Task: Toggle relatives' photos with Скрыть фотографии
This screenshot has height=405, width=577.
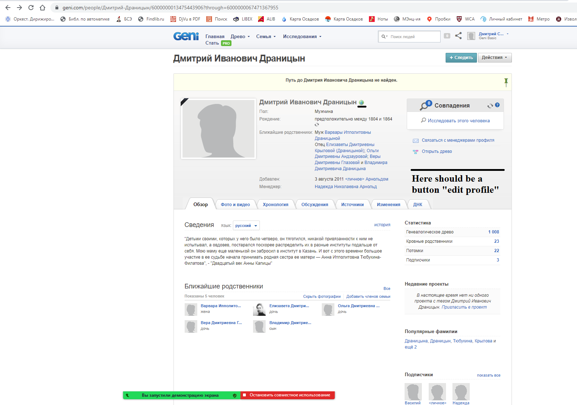Action: point(321,296)
